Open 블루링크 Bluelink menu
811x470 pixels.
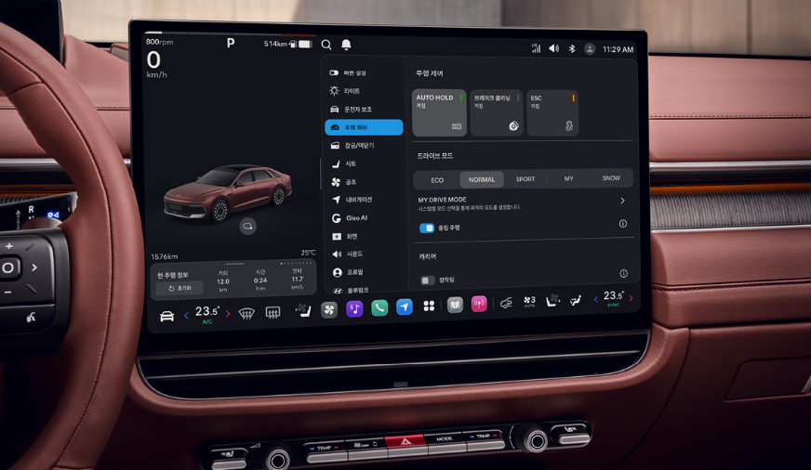[365, 290]
